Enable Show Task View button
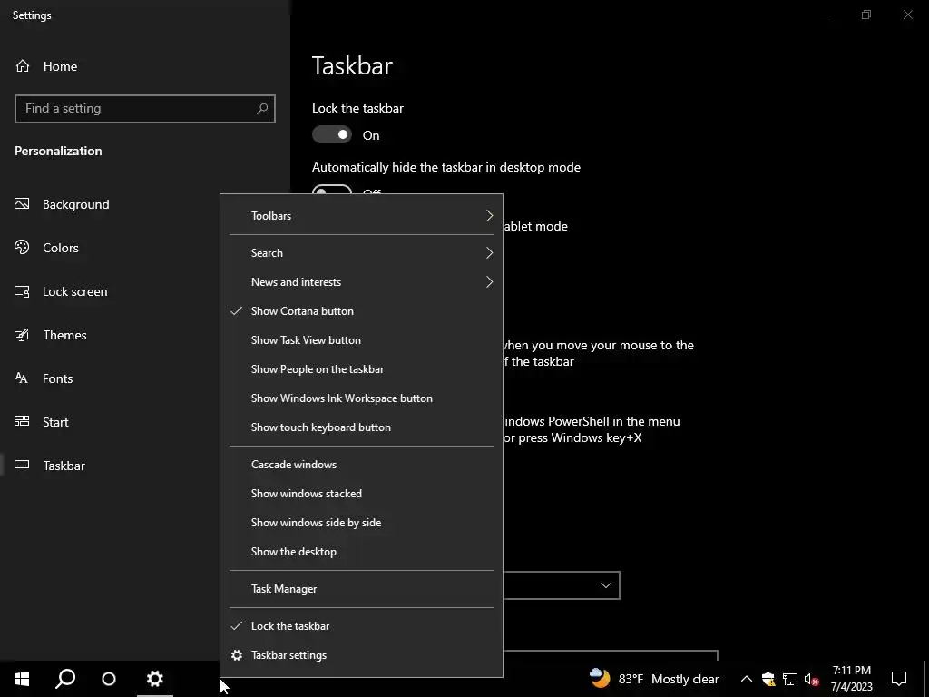 coord(361,340)
